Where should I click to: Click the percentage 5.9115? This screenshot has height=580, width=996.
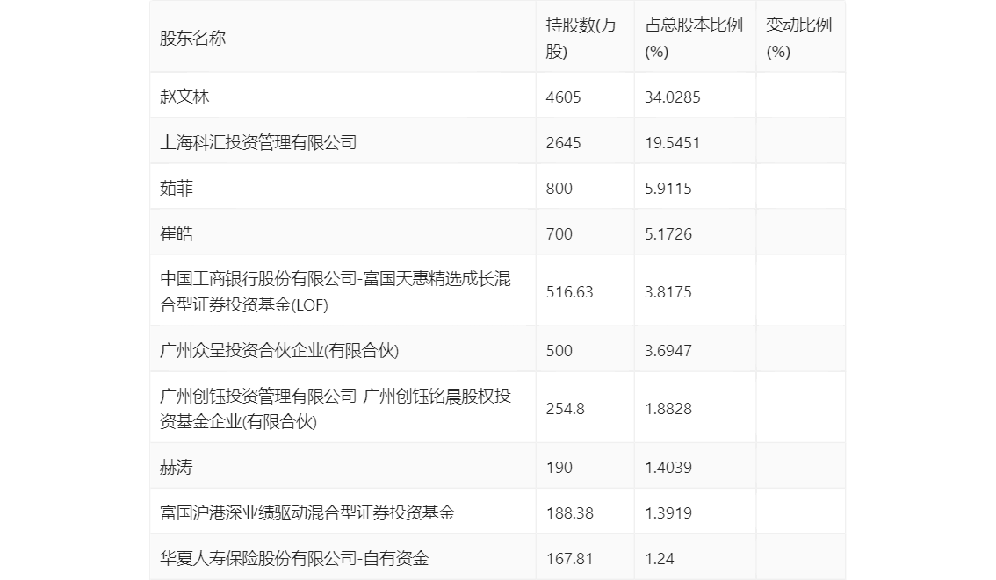tap(668, 189)
